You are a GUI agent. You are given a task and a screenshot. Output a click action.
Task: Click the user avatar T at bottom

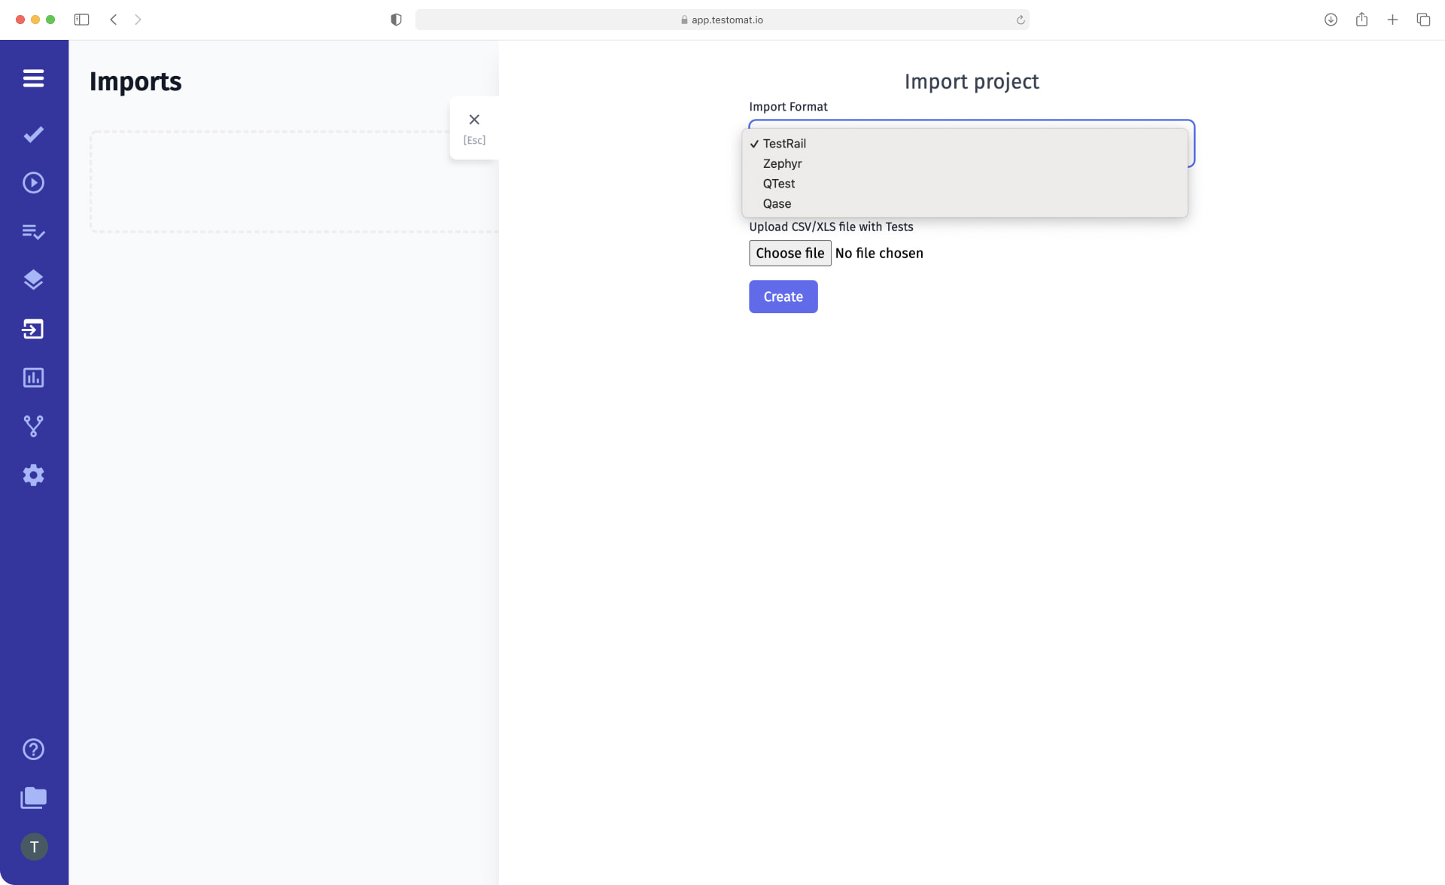(34, 847)
